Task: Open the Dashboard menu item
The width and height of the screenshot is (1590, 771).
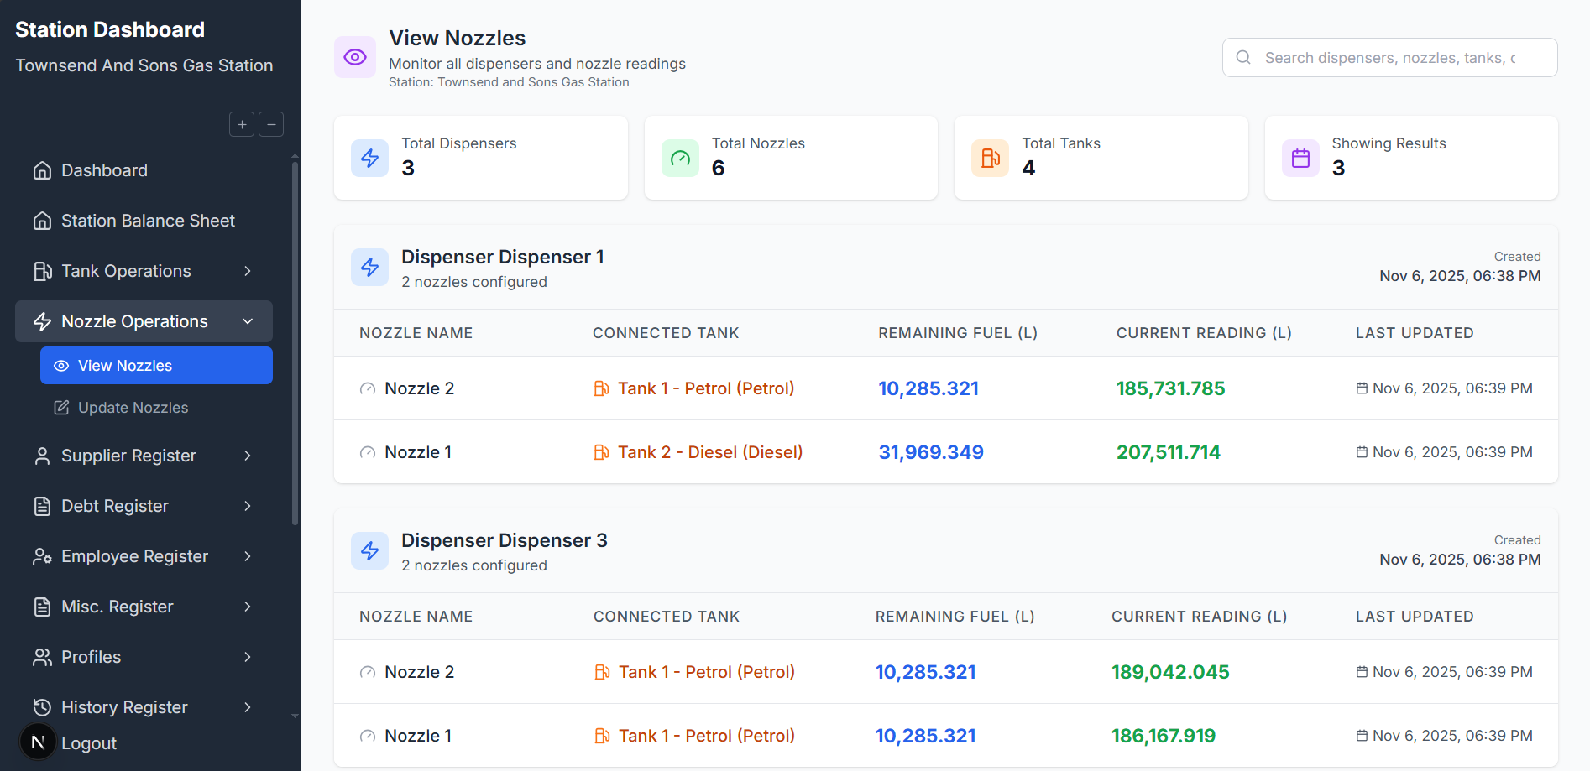Action: [x=104, y=170]
